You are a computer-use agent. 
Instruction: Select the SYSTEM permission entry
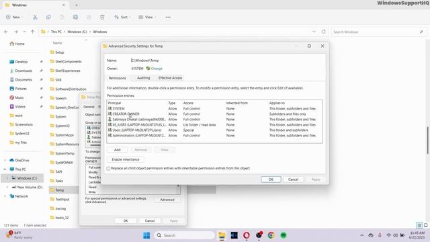tap(214, 109)
